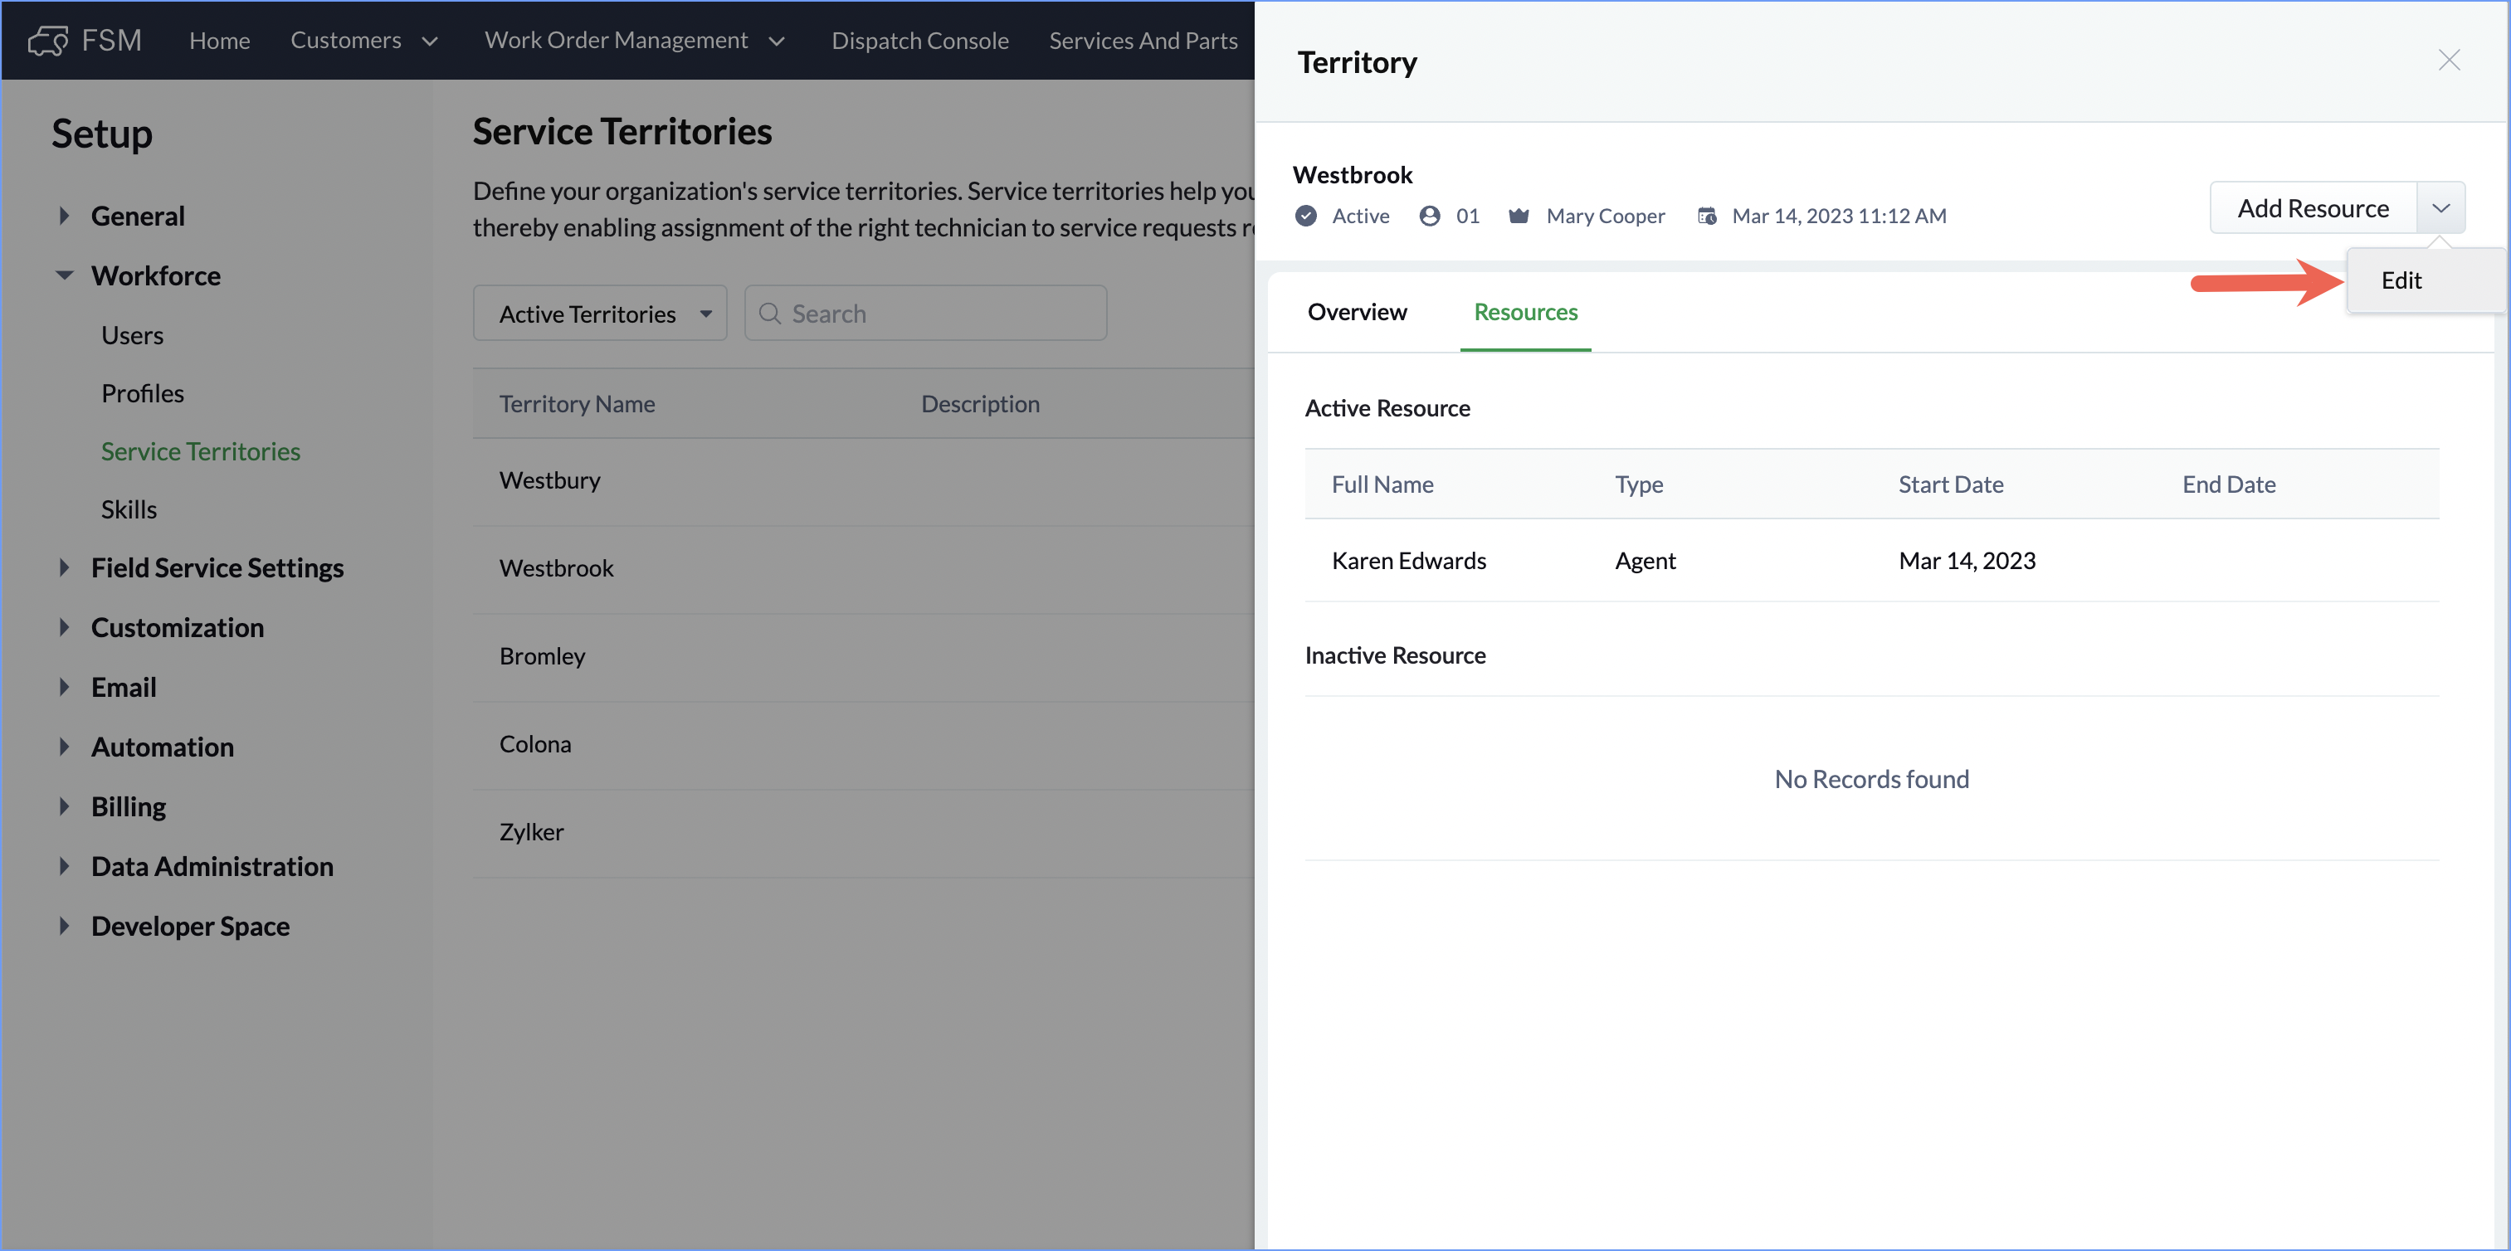
Task: Click the Add Resource button
Action: click(2312, 207)
